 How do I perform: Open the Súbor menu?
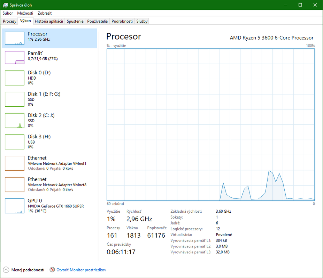tap(8, 13)
